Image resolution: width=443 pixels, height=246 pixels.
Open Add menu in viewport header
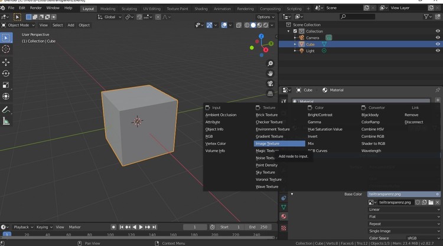click(x=71, y=25)
